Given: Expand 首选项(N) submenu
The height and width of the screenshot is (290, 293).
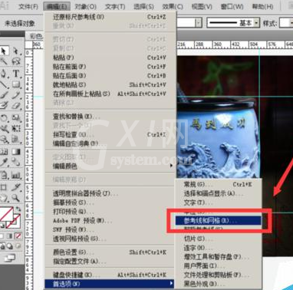Looking at the screenshot, I should (110, 283).
